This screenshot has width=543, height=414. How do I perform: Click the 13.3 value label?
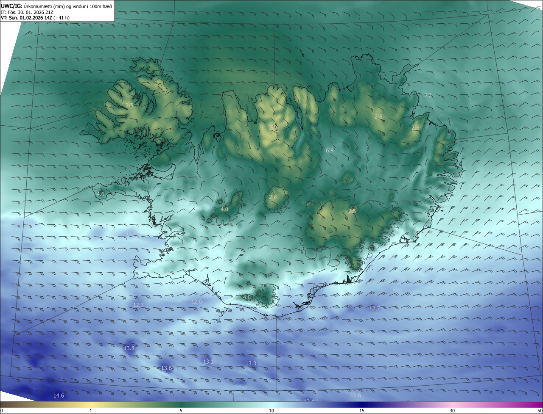pos(251,364)
